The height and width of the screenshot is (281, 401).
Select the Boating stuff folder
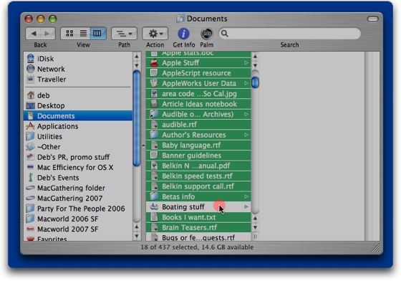click(198, 206)
